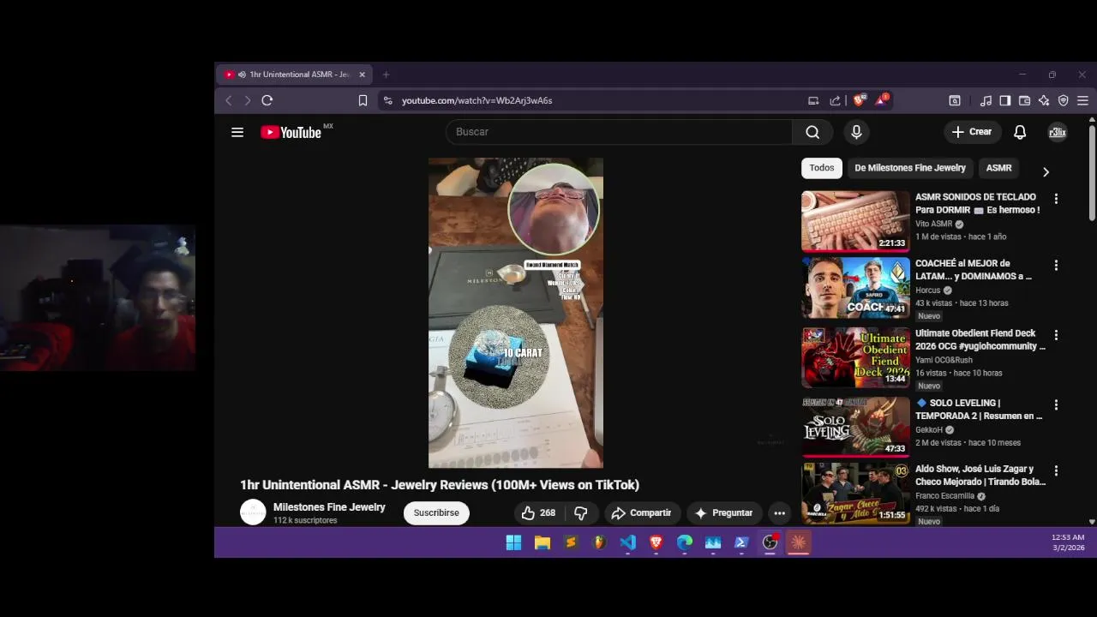
Task: Open Visual Studio Code from taskbar
Action: point(627,542)
